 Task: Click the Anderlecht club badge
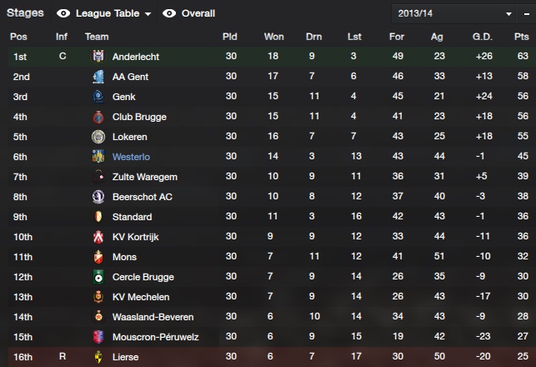click(98, 57)
